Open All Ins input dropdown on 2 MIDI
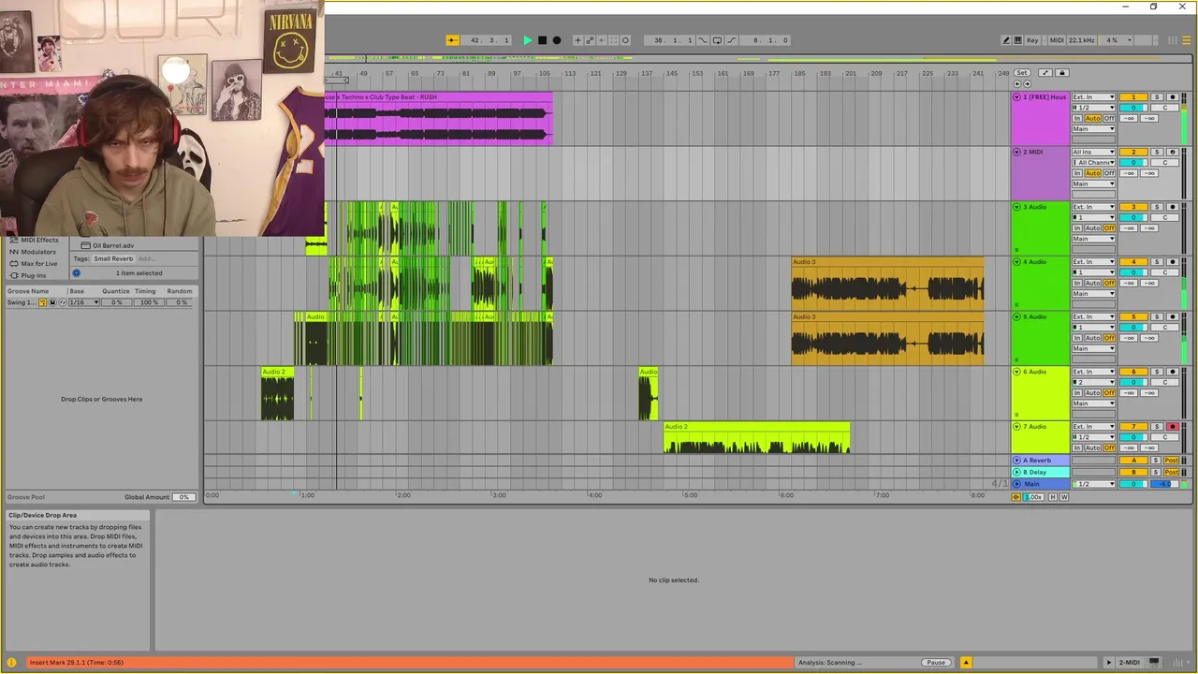Viewport: 1198px width, 674px height. tap(1093, 152)
